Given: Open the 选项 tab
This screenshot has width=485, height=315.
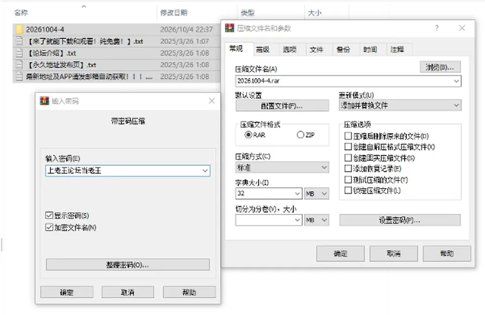Looking at the screenshot, I should pyautogui.click(x=289, y=49).
